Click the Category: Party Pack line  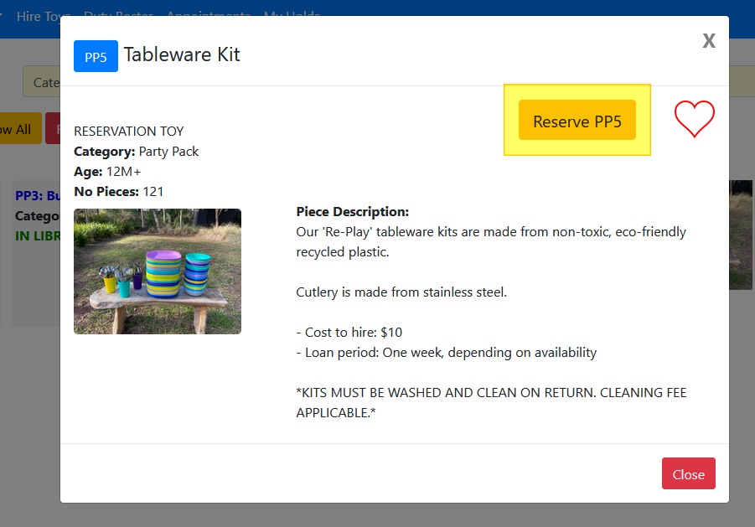click(136, 152)
